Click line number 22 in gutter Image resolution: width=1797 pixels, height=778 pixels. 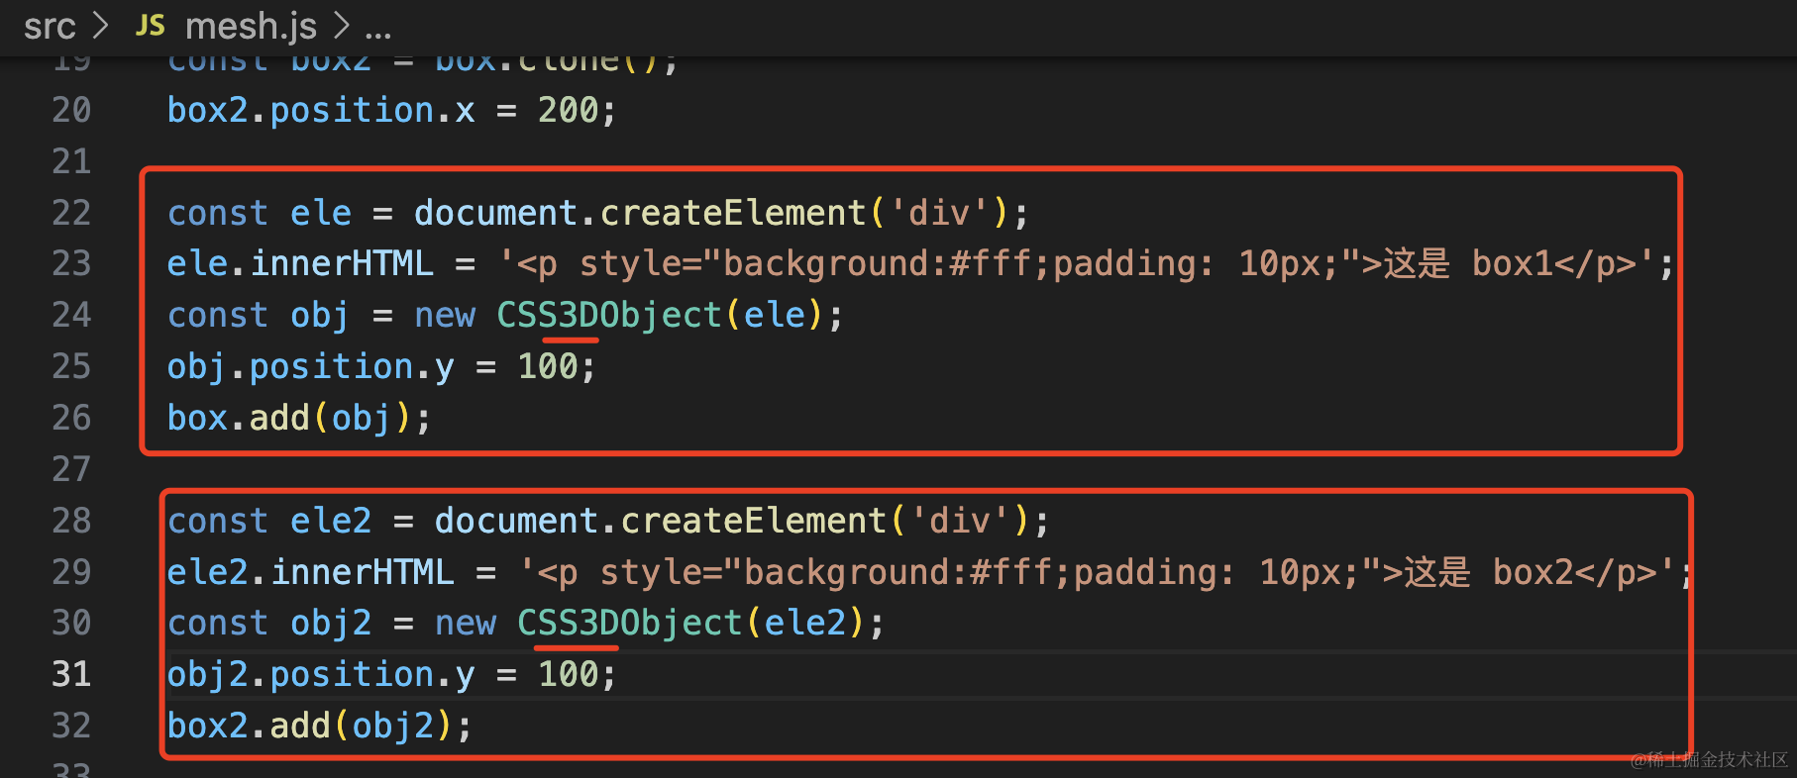[71, 213]
